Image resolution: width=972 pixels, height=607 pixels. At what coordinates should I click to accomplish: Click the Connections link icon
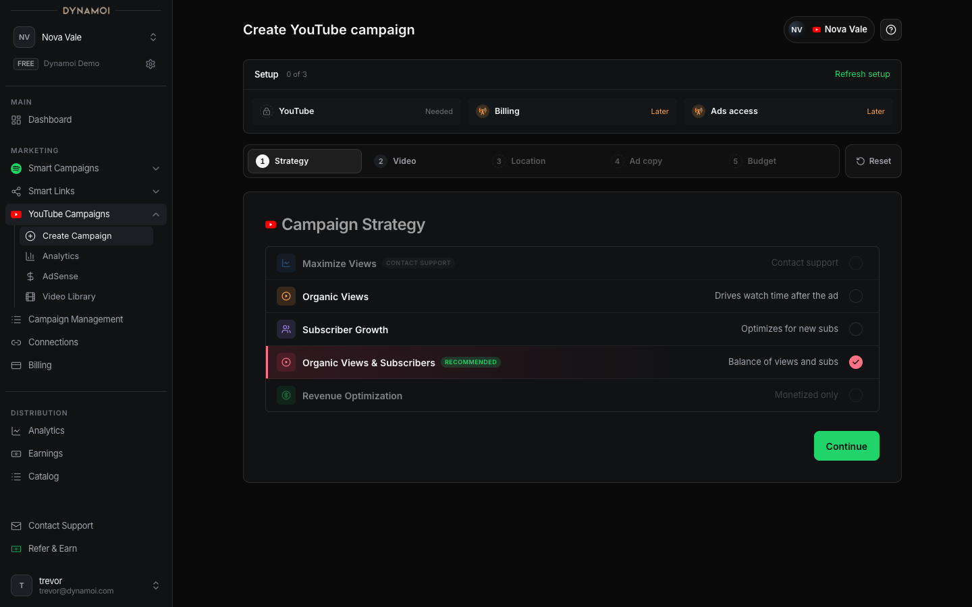click(16, 343)
